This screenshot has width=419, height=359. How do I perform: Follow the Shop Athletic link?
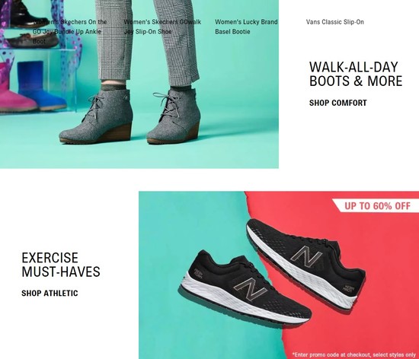[x=50, y=293]
